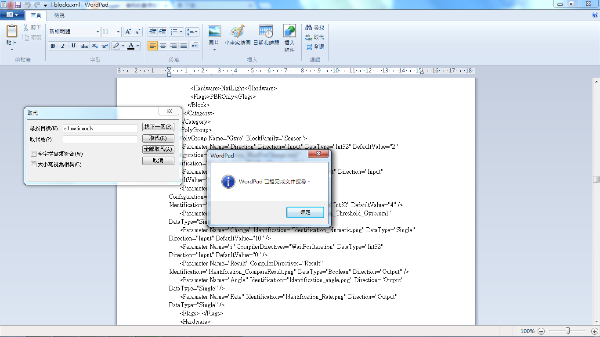Save the document from quick access toolbar
This screenshot has width=600, height=337.
pyautogui.click(x=18, y=4)
